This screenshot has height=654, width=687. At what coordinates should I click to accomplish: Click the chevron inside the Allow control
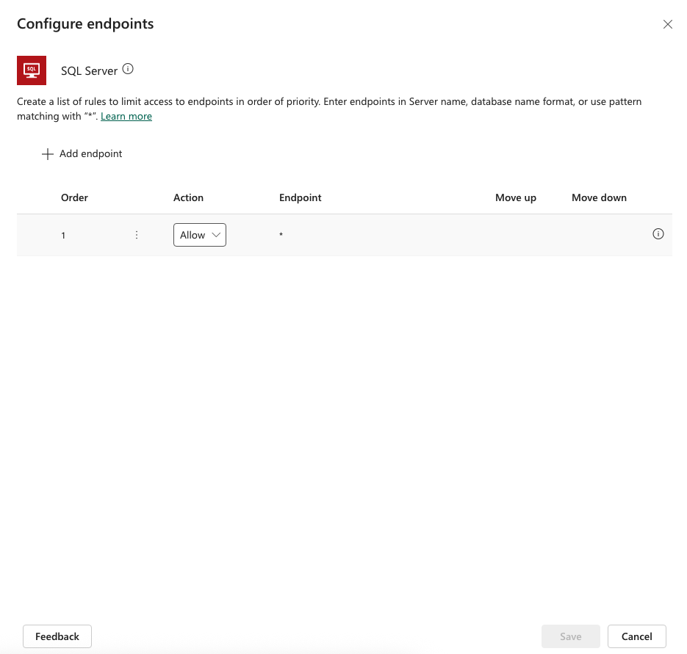(216, 235)
